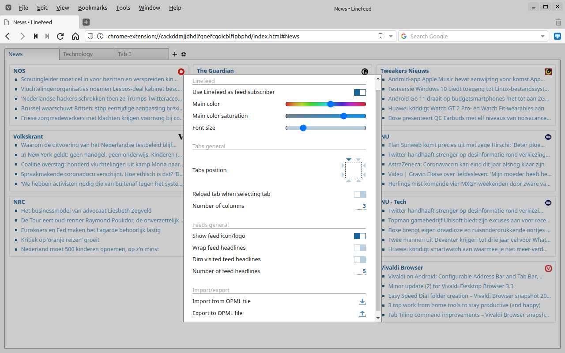Open the Vivaldi main menu icon
Screen dimensions: 565x353
(x=8, y=8)
